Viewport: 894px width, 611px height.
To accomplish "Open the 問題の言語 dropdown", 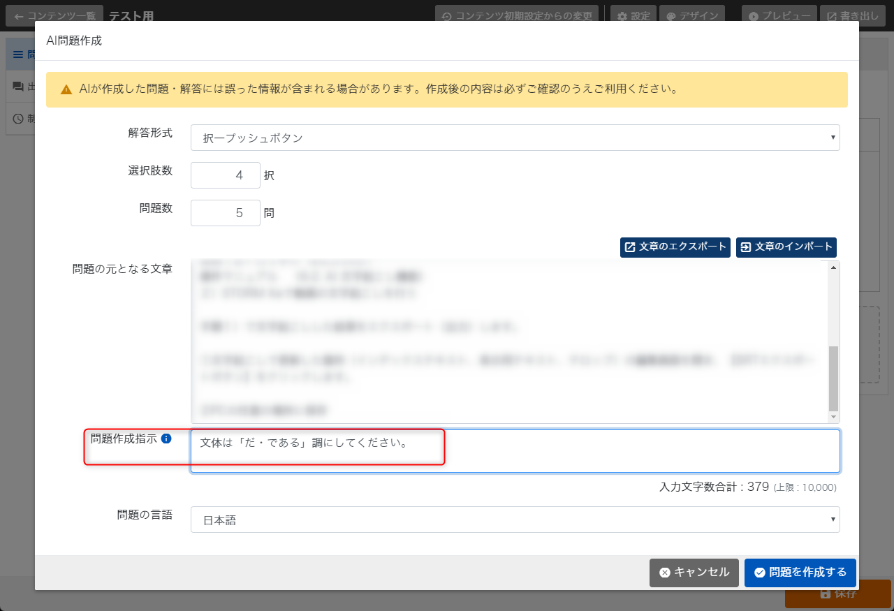I will click(x=515, y=520).
